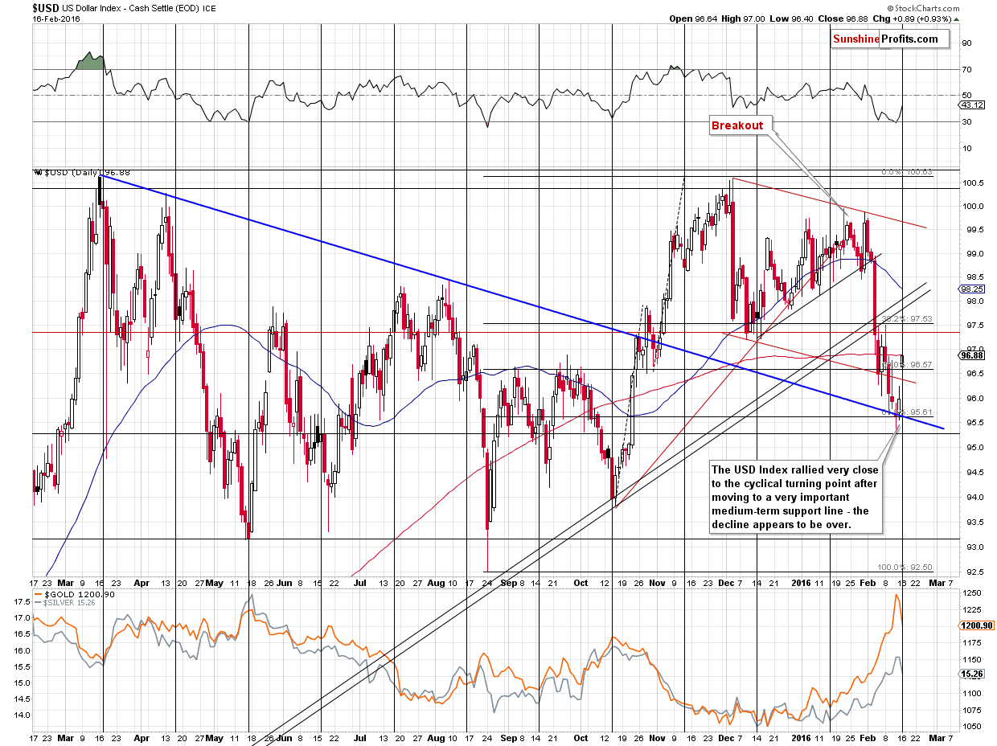Image resolution: width=997 pixels, height=746 pixels.
Task: Click the 100.0%: 92.50 Fibonacci label
Action: (x=905, y=566)
